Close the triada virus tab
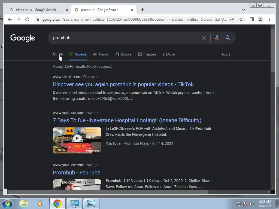The width and height of the screenshot is (279, 209). pos(67,10)
